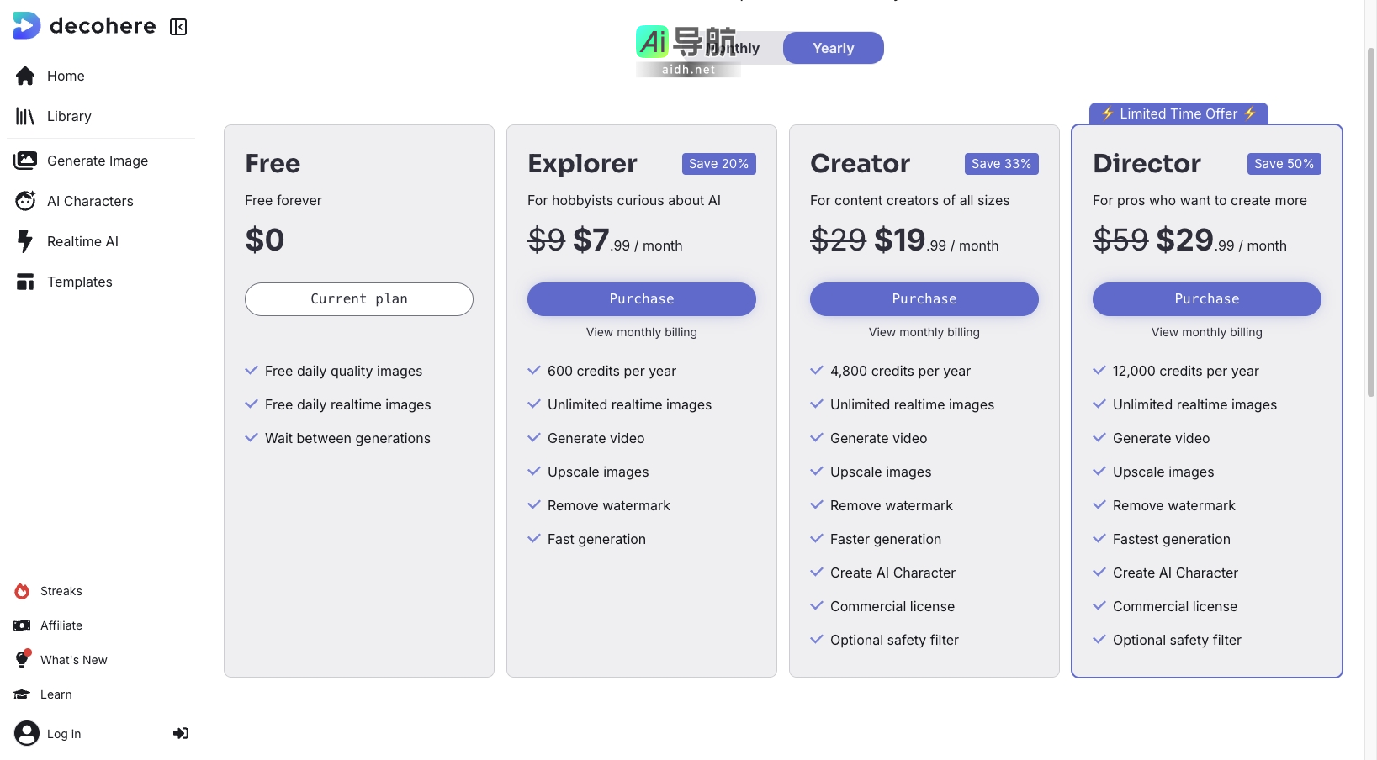Image resolution: width=1377 pixels, height=760 pixels.
Task: Select the Realtime AI lightning icon
Action: pos(25,241)
